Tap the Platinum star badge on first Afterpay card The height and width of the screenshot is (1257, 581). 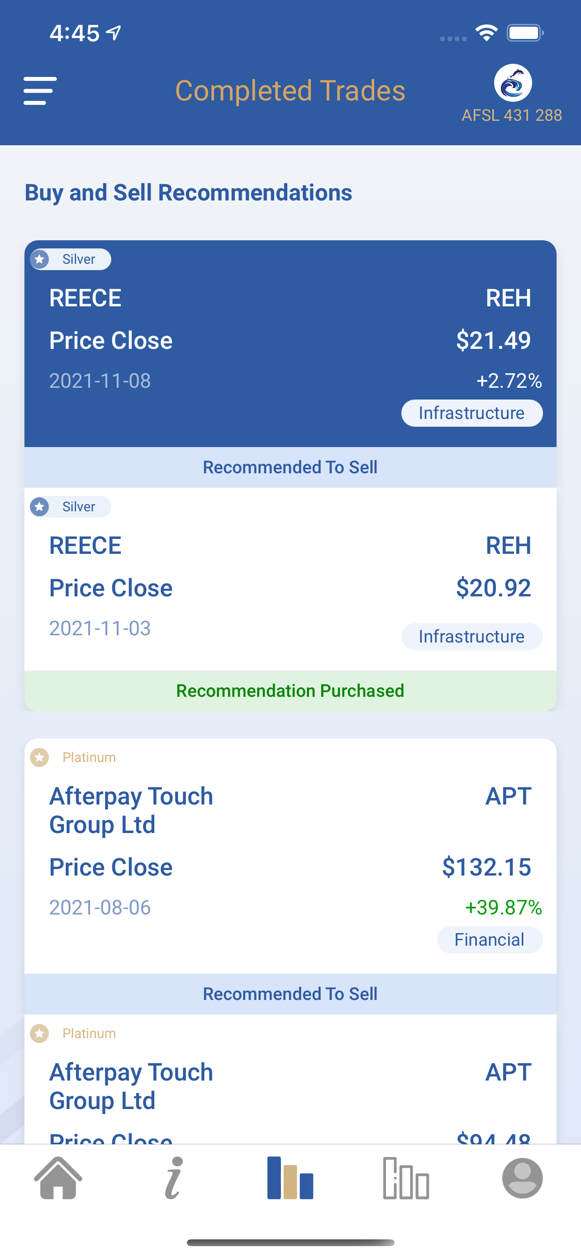(x=73, y=757)
